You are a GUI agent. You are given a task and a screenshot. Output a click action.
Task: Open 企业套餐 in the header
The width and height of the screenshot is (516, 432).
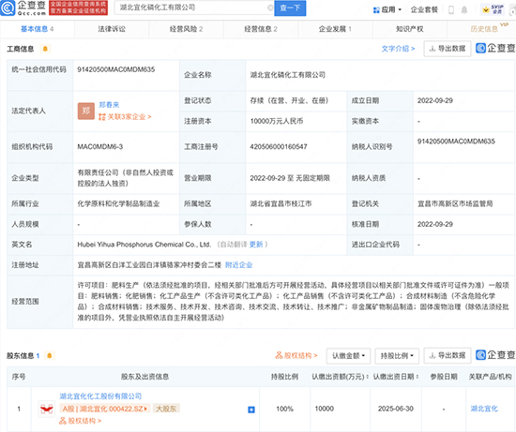pyautogui.click(x=424, y=10)
